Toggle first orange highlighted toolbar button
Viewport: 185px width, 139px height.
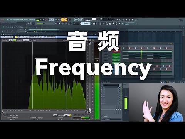[x=62, y=20]
